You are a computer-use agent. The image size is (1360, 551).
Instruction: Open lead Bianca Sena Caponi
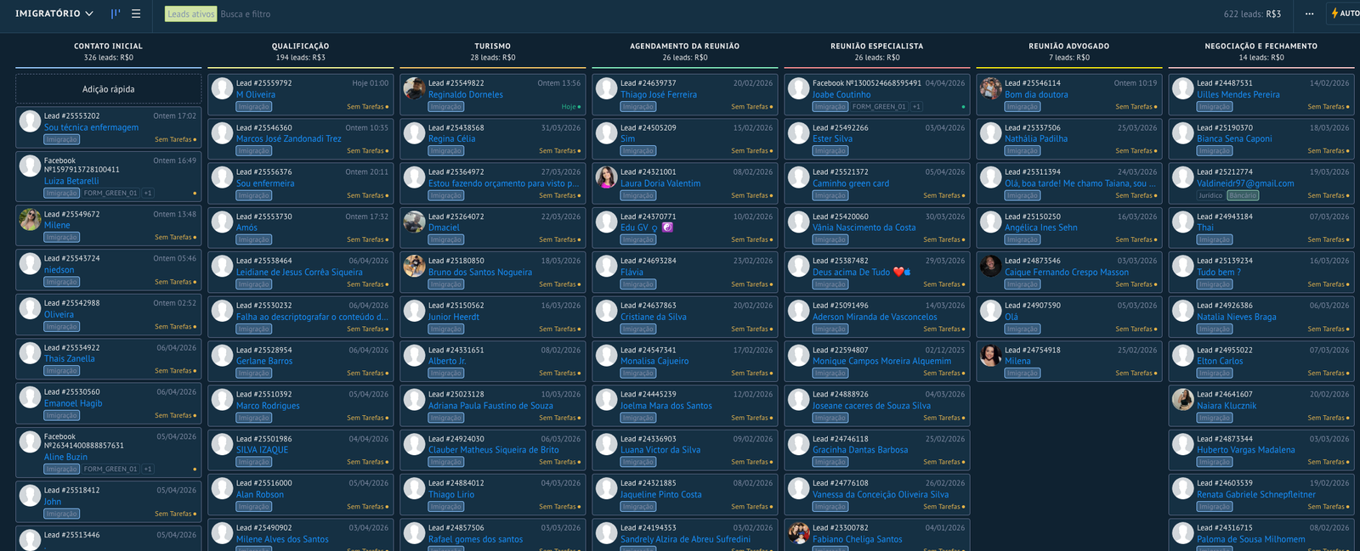click(1234, 139)
